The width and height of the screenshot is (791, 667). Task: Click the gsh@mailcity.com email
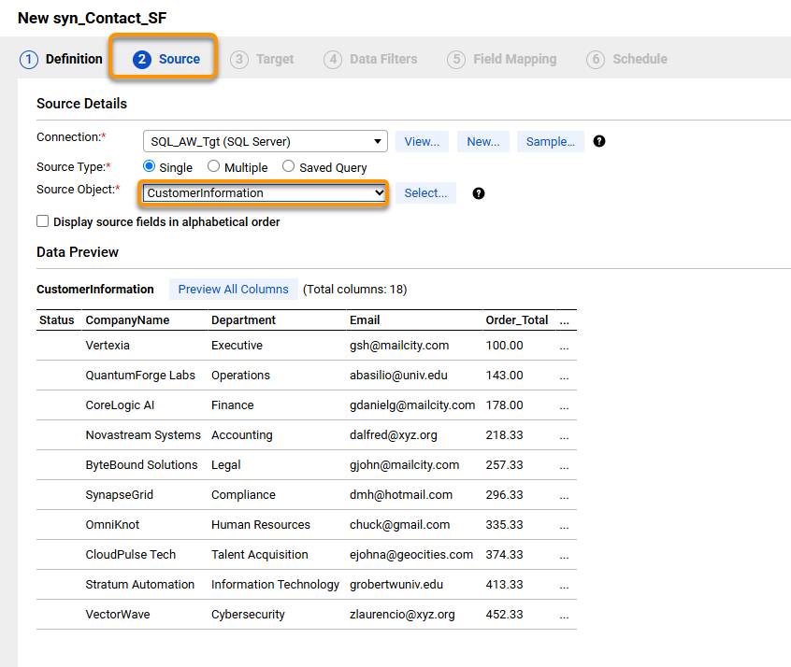tap(399, 346)
